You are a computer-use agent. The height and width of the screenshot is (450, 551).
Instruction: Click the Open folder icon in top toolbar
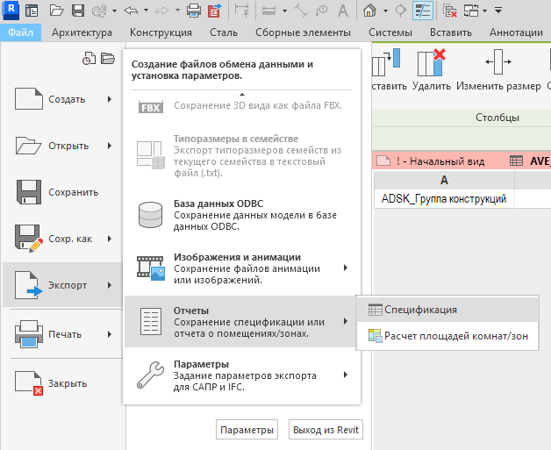tap(57, 11)
